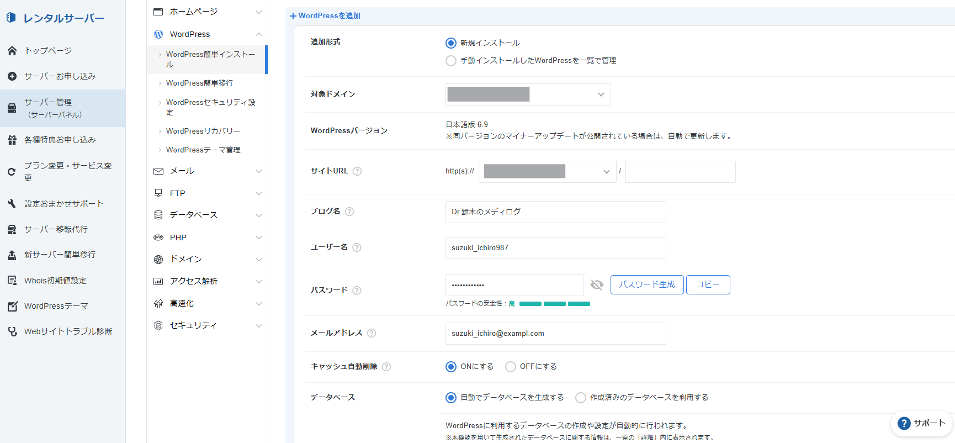Click the パスワード生成 button

coord(647,284)
